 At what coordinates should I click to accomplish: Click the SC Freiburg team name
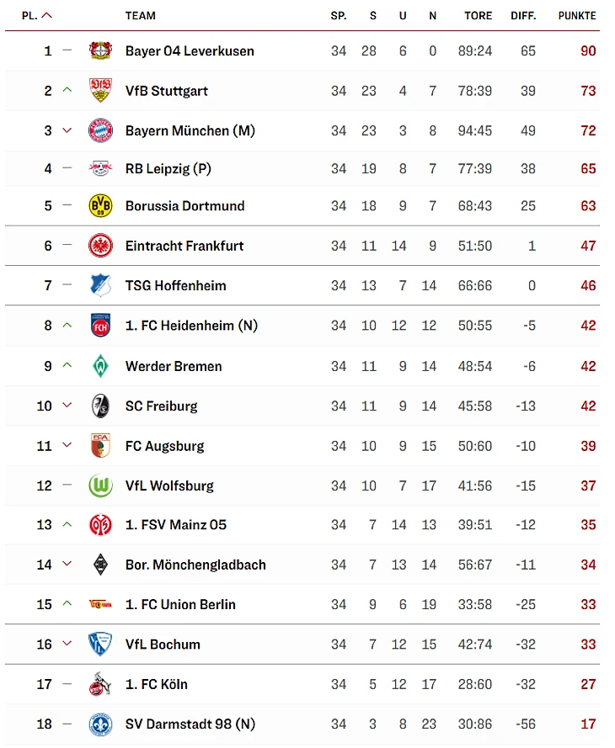pos(161,406)
